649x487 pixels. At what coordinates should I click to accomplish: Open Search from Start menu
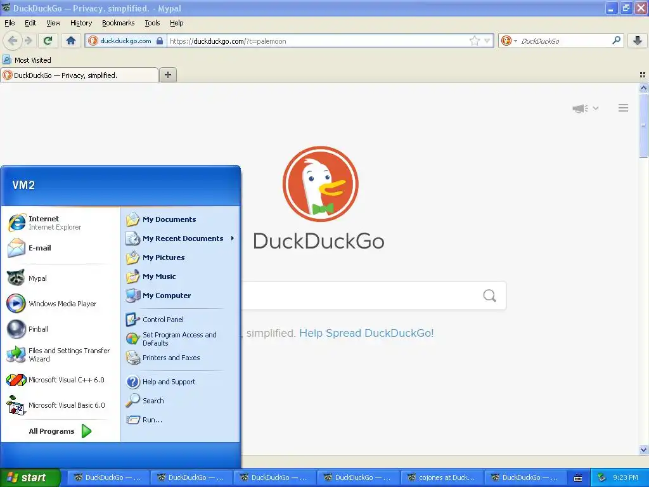[x=180, y=401]
